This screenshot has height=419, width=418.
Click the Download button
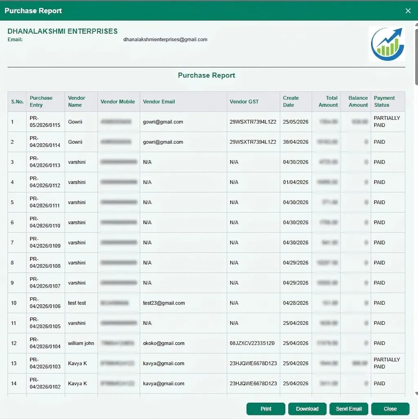307,408
